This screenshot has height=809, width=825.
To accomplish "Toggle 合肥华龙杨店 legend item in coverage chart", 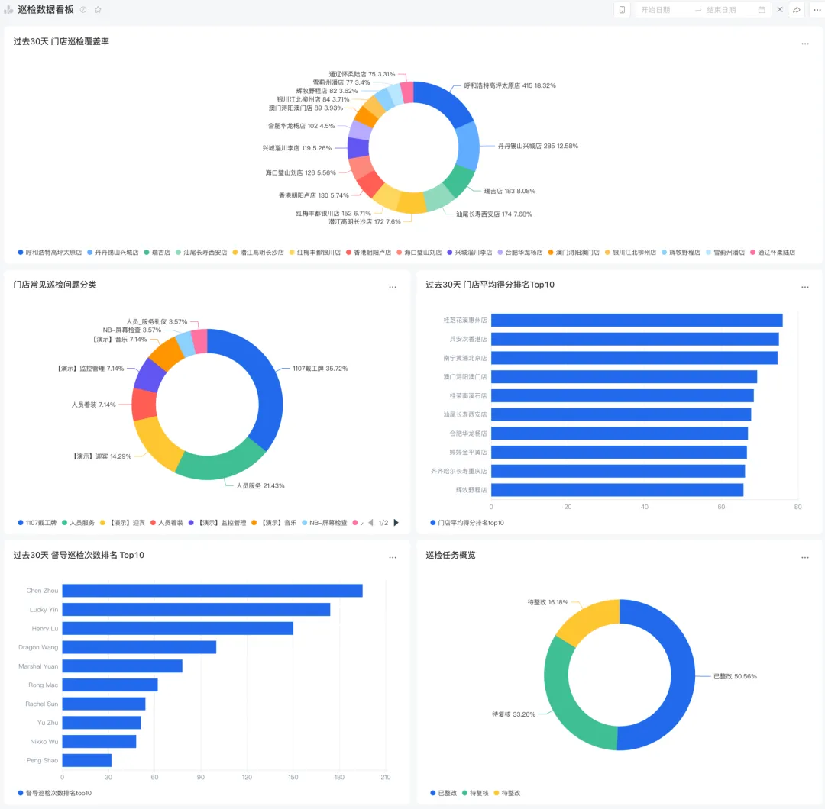I will [520, 253].
